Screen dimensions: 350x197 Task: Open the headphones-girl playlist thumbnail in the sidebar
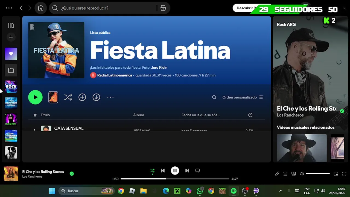pos(11,152)
